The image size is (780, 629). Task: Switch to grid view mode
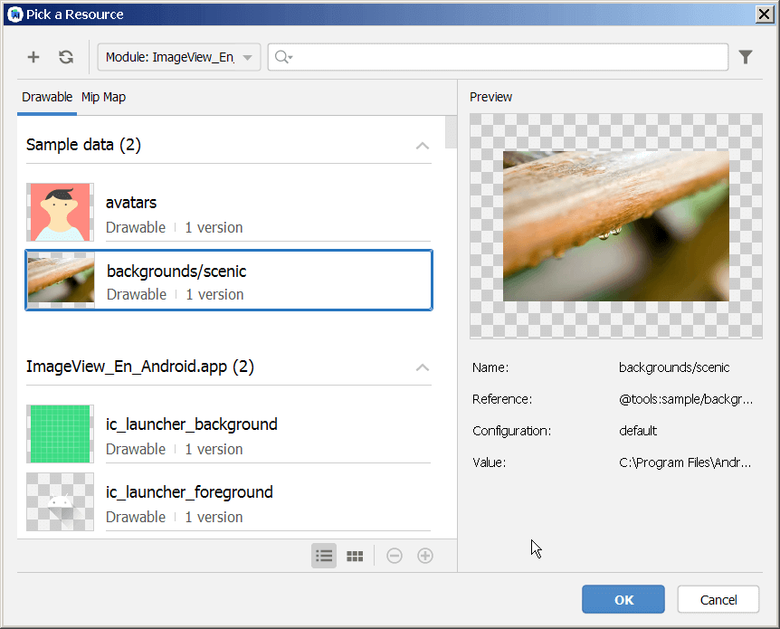point(355,556)
